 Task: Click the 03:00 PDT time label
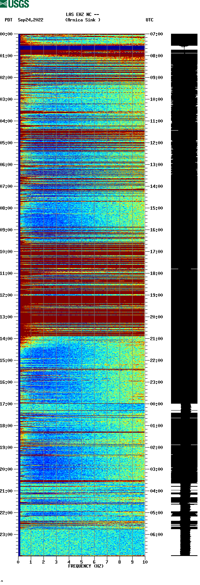(6, 99)
